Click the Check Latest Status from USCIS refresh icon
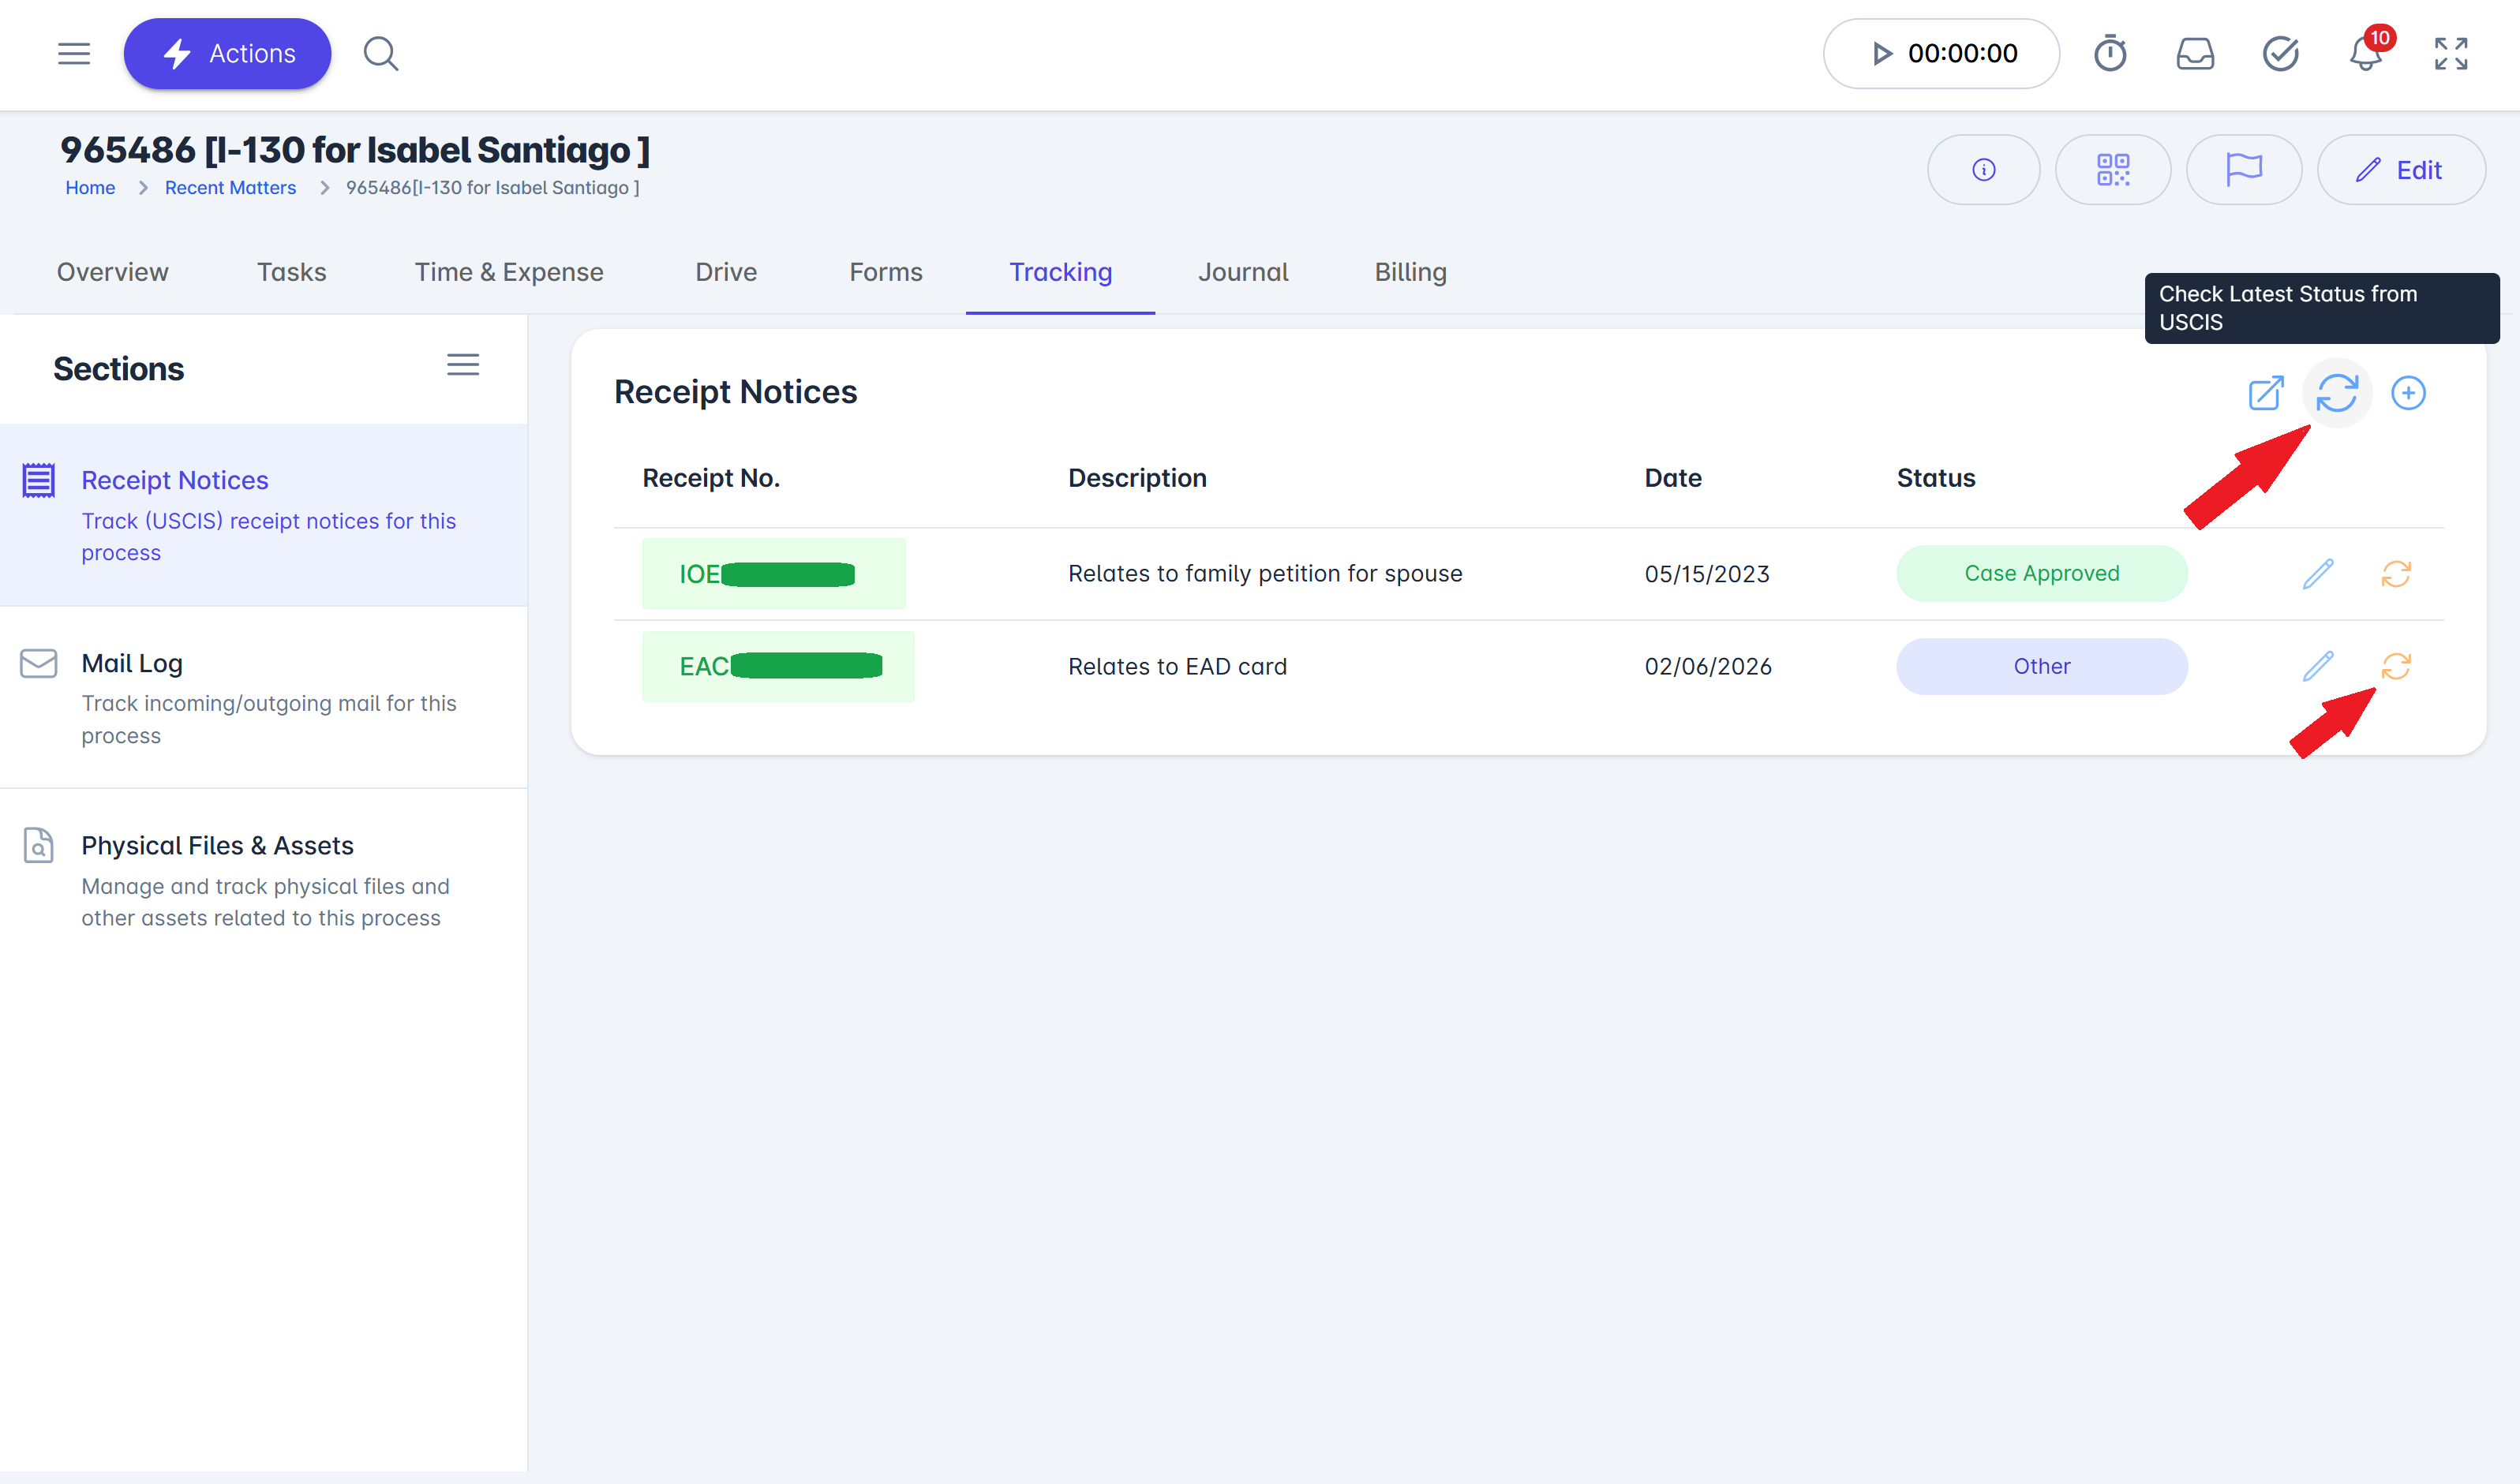The width and height of the screenshot is (2520, 1484). pyautogui.click(x=2336, y=393)
